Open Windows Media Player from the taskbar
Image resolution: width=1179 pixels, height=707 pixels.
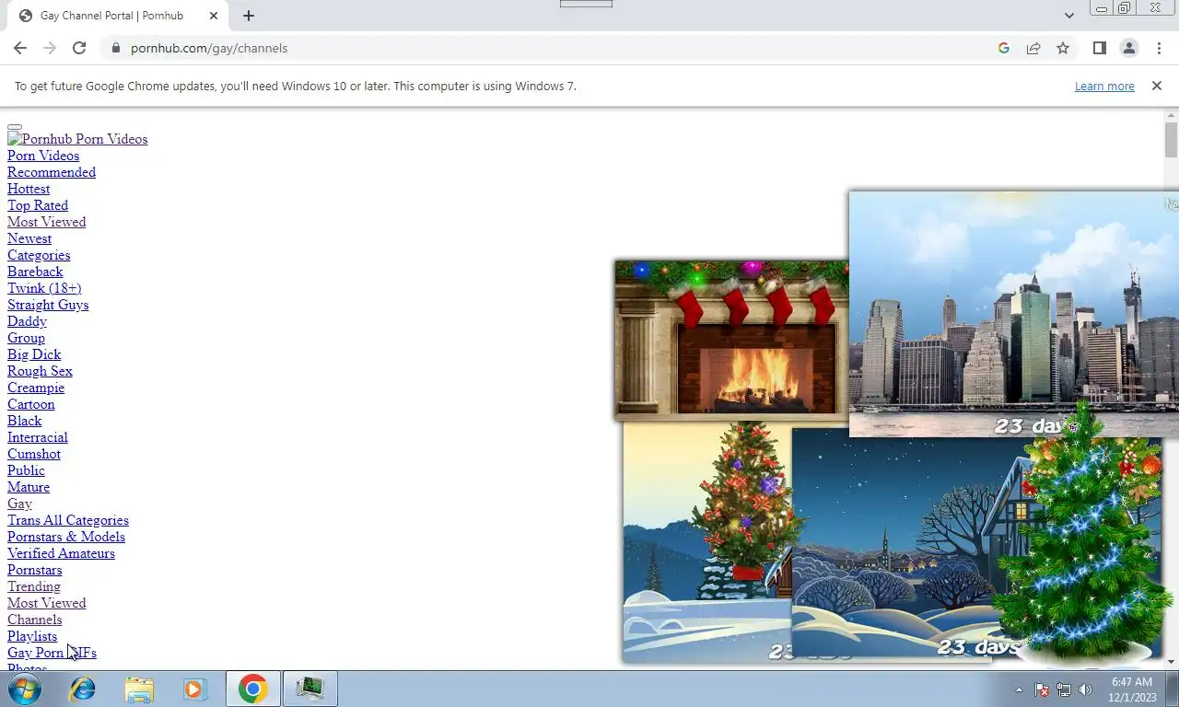(194, 689)
